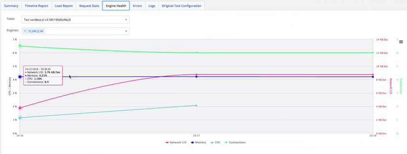The height and width of the screenshot is (154, 407).
Task: Click the green Connections point at 20:37
Action: click(197, 53)
